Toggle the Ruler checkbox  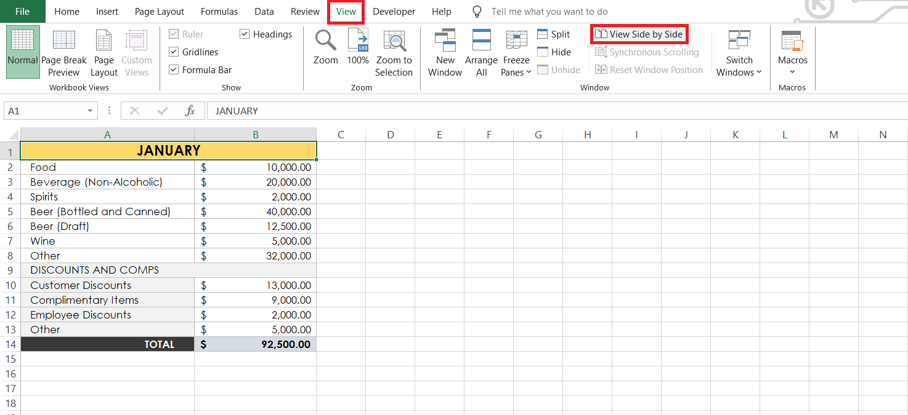tap(174, 34)
